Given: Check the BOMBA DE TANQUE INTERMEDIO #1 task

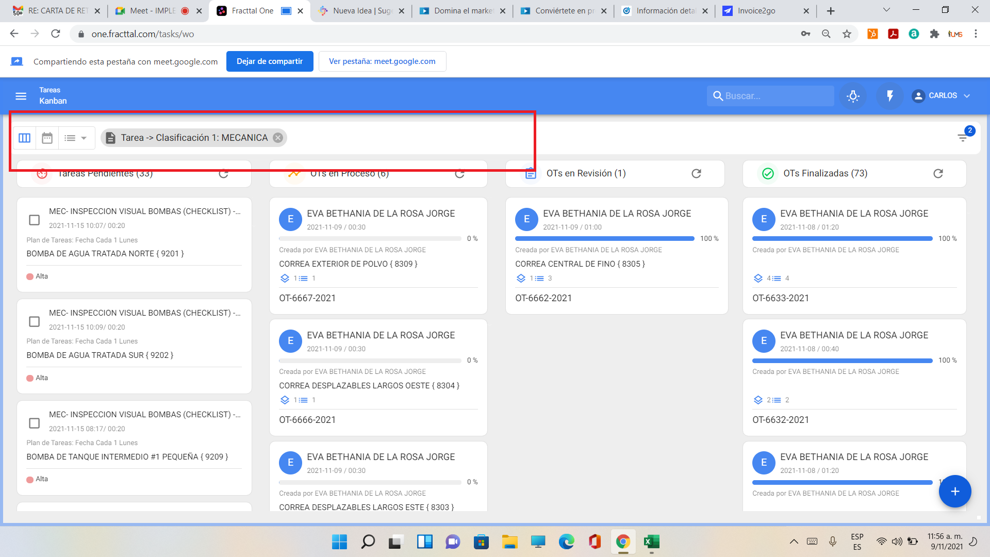Looking at the screenshot, I should pos(35,423).
